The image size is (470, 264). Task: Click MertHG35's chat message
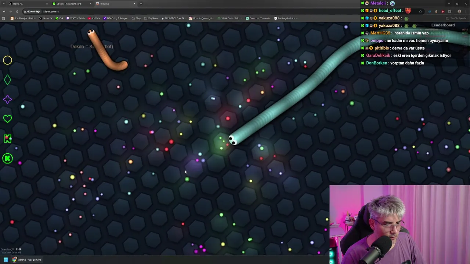point(411,33)
